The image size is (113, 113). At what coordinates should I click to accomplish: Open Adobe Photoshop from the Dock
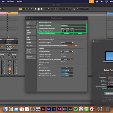54,109
